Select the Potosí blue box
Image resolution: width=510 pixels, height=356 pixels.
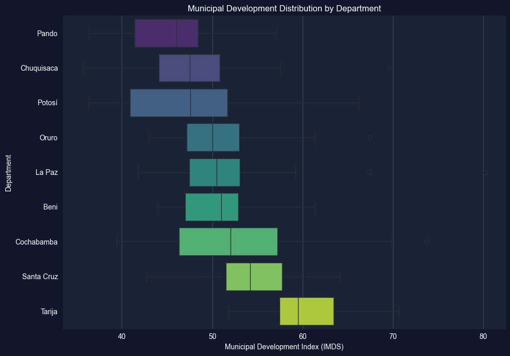tap(178, 103)
